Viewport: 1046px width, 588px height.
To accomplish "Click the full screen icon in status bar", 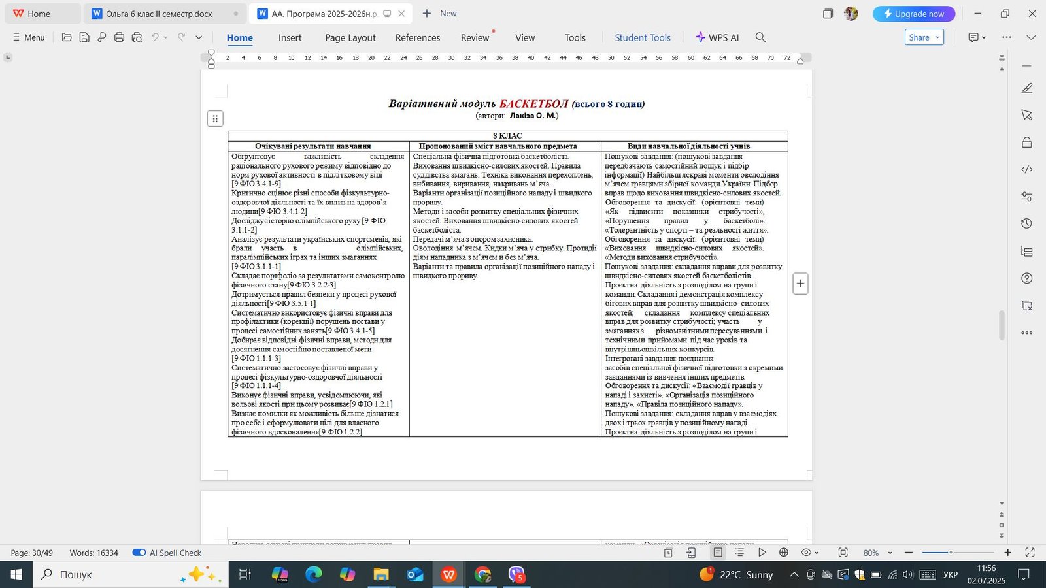I will 1030,553.
